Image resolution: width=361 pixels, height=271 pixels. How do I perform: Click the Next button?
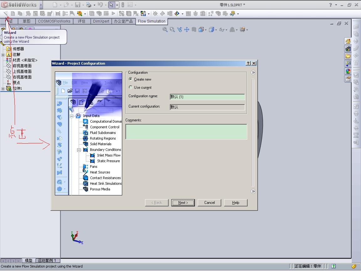click(183, 203)
